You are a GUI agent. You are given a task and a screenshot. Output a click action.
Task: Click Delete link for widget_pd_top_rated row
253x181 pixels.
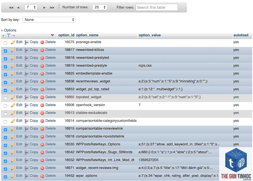[x=50, y=89]
